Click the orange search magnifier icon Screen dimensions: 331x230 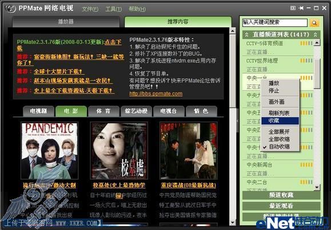[314, 23]
